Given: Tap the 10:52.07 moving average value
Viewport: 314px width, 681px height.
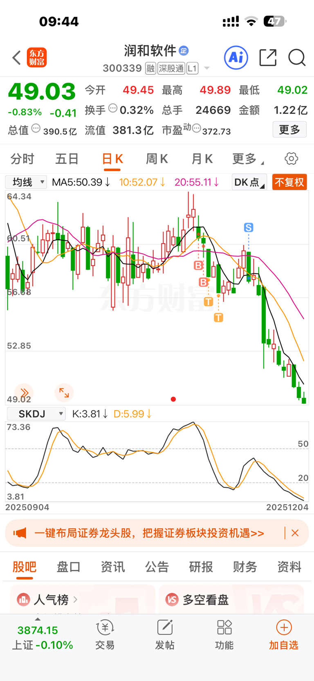Looking at the screenshot, I should 142,182.
